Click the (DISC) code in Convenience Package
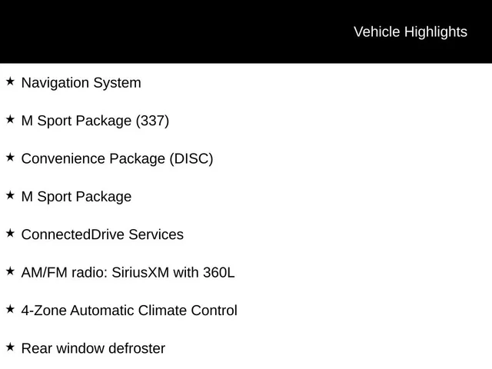492x369 pixels. (191, 159)
